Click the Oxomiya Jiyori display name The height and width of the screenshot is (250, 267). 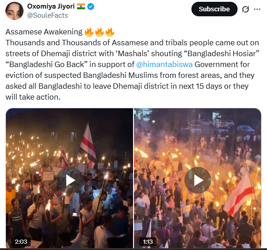click(x=51, y=6)
